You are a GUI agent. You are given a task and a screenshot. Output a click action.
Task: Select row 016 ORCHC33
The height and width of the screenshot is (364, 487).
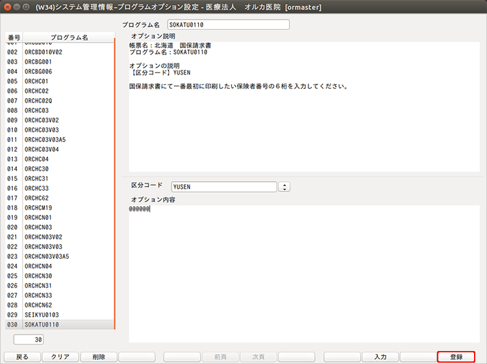(60, 188)
